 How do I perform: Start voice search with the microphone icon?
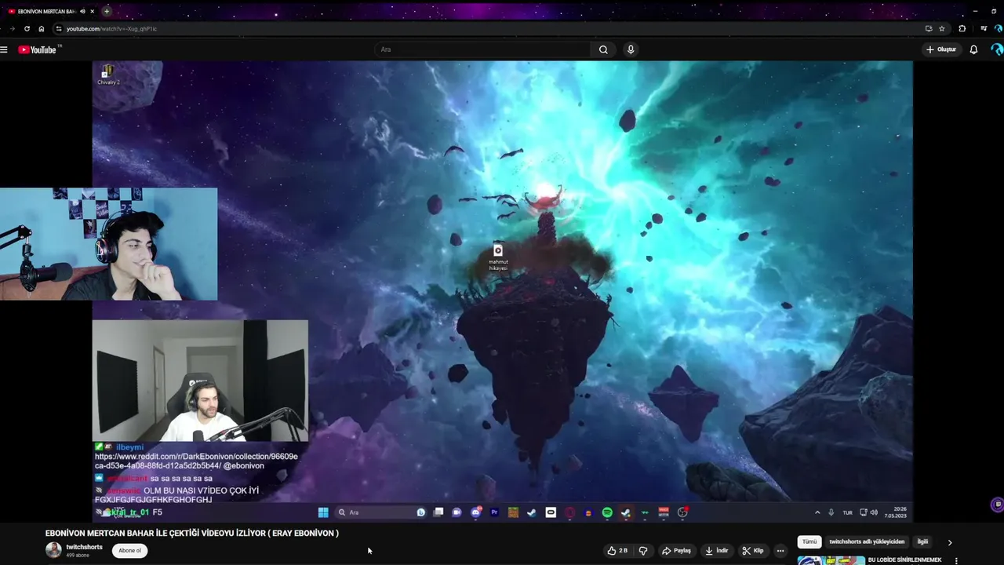631,49
